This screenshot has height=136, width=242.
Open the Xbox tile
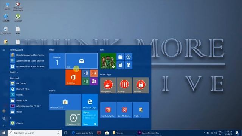tap(108, 61)
